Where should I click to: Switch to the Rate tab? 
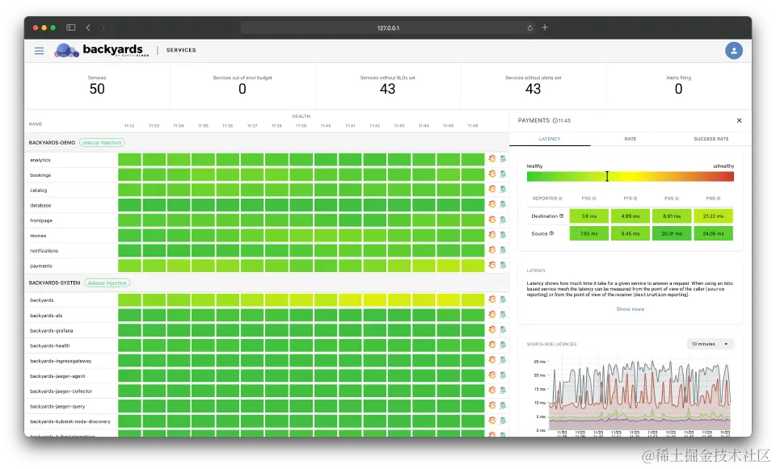point(630,139)
